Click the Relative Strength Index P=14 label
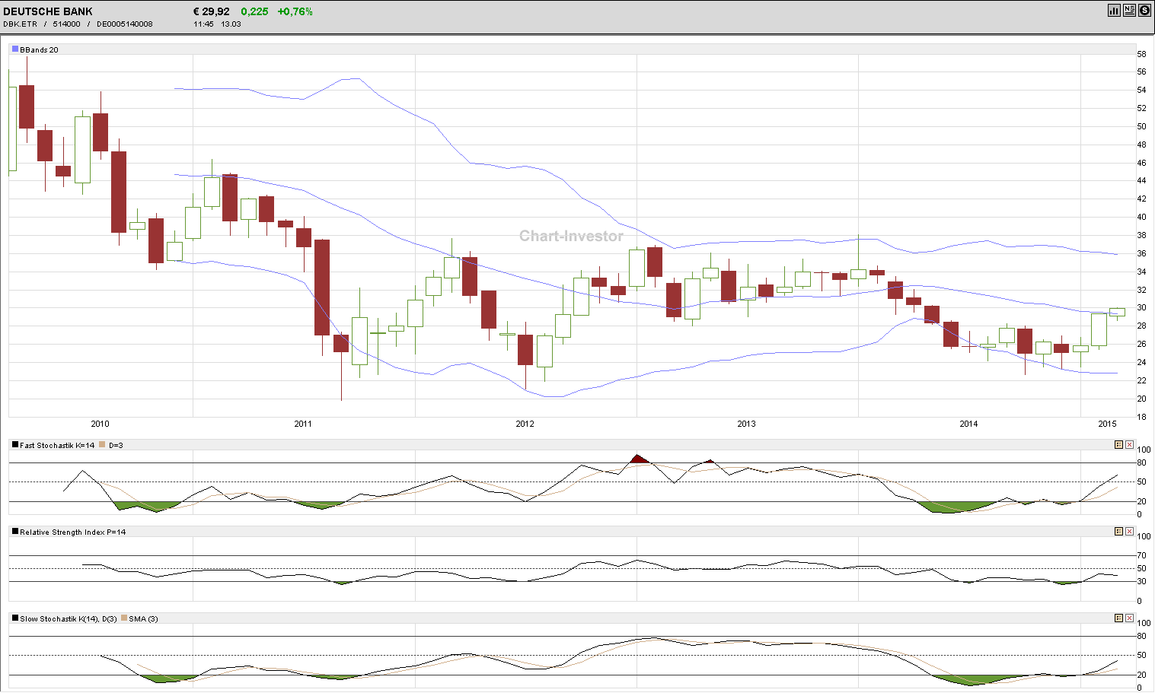The width and height of the screenshot is (1155, 696). pyautogui.click(x=73, y=532)
